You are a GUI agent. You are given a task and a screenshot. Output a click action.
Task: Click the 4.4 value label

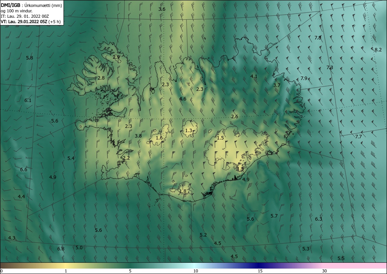pos(21,197)
